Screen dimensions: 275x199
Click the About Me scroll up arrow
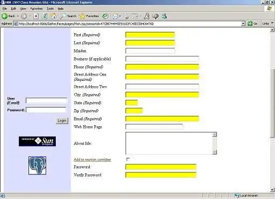click(x=214, y=135)
